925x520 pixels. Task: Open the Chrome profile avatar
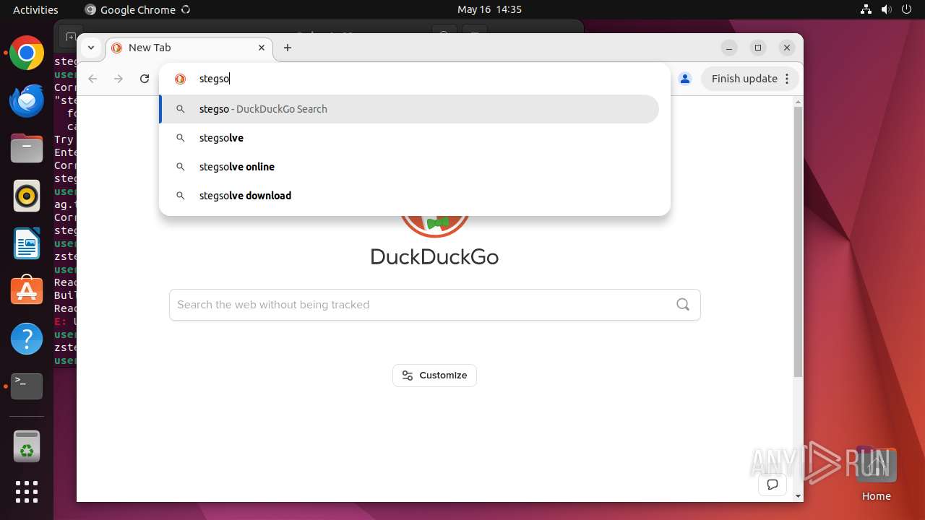[x=685, y=79]
